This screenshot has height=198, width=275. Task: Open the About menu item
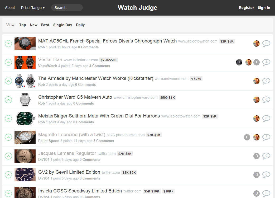pyautogui.click(x=10, y=8)
